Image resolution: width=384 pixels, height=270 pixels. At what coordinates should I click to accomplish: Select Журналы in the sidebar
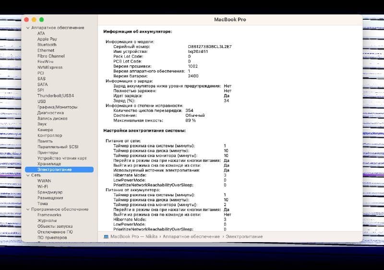pyautogui.click(x=47, y=221)
